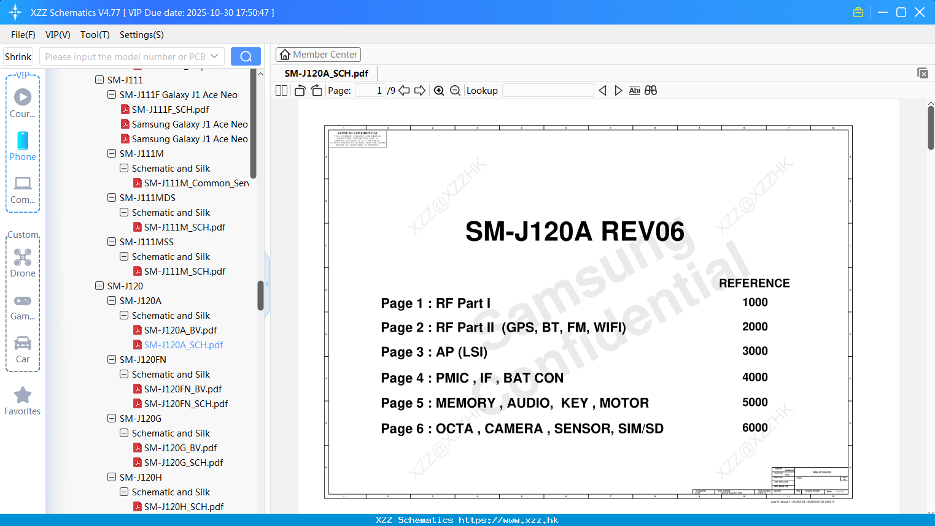935x526 pixels.
Task: Click the toolbox icon in title bar
Action: 858,12
